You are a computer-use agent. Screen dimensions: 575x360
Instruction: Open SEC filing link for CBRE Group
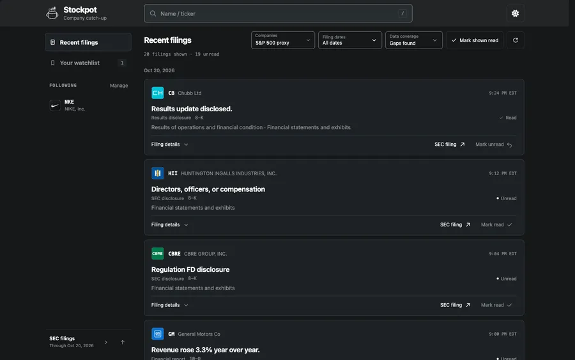(455, 305)
